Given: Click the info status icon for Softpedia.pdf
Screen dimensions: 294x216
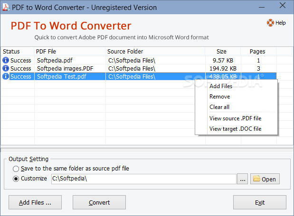Looking at the screenshot, I should [x=6, y=60].
